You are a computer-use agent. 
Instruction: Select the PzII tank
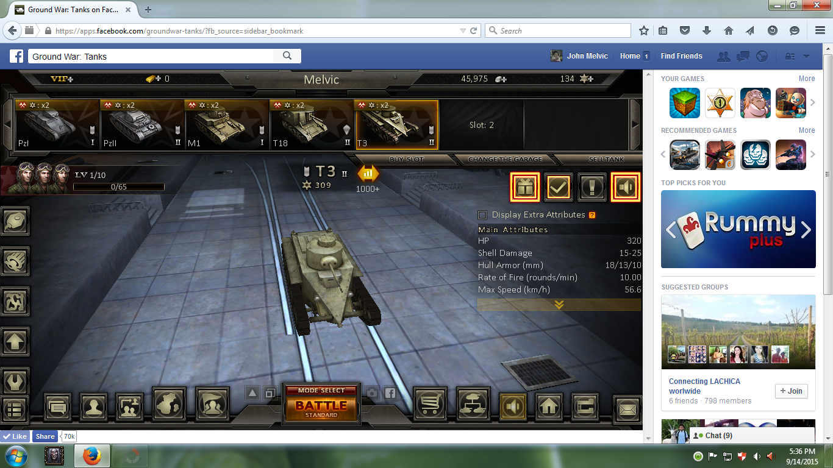(141, 125)
